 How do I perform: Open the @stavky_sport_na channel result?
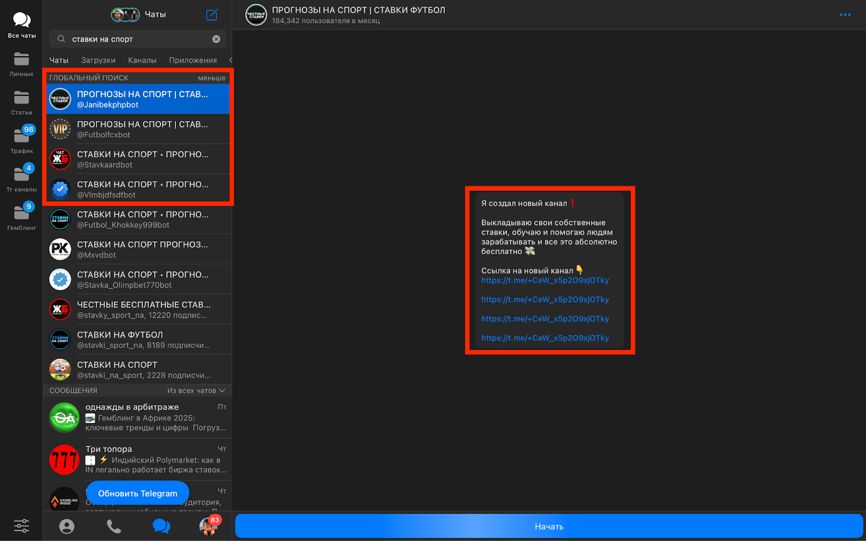pyautogui.click(x=138, y=309)
